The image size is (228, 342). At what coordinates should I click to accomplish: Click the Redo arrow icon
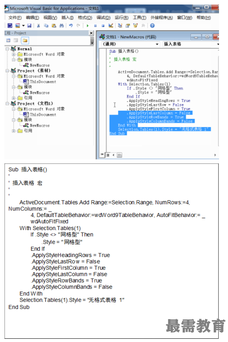pos(78,25)
